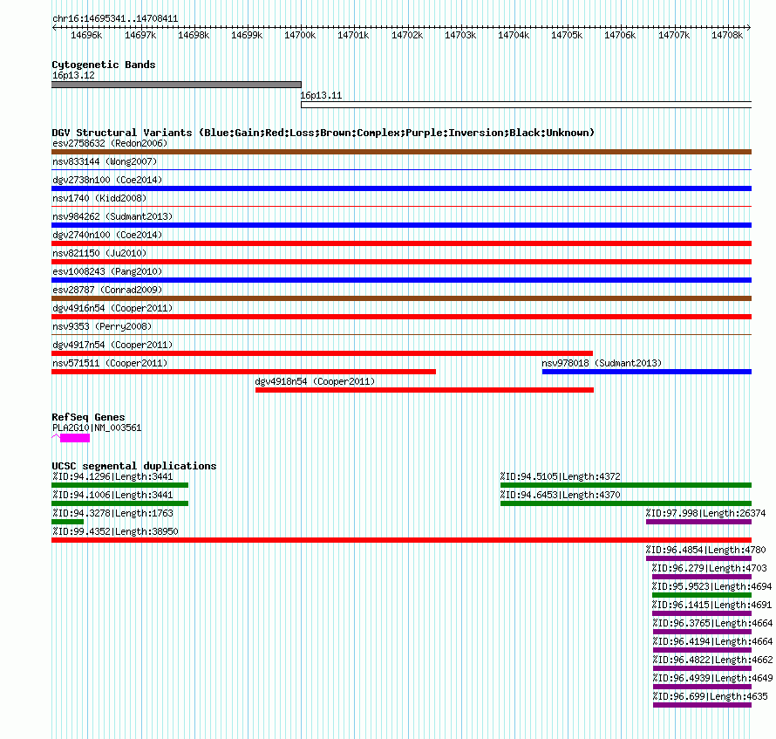Click the nsv978018 blue gain bar
The height and width of the screenshot is (739, 776).
click(x=647, y=372)
